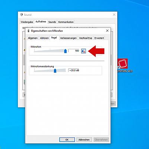Click the microphone icon in Eigenschaften title bar

pos(29,31)
